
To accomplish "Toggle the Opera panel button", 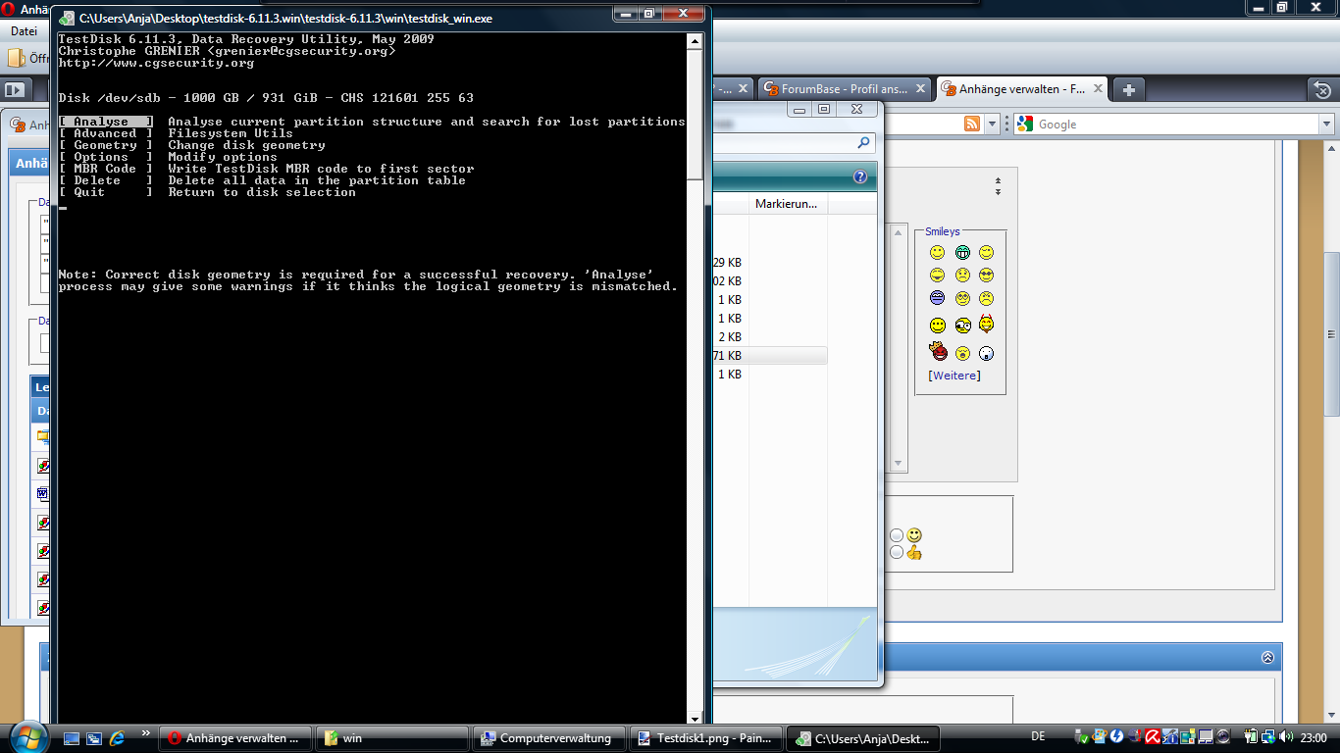I will pyautogui.click(x=14, y=89).
